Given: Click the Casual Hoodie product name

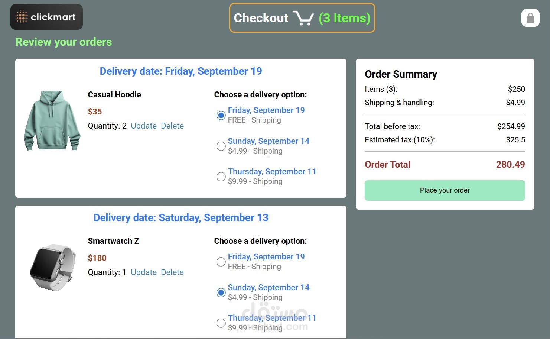Looking at the screenshot, I should (114, 95).
